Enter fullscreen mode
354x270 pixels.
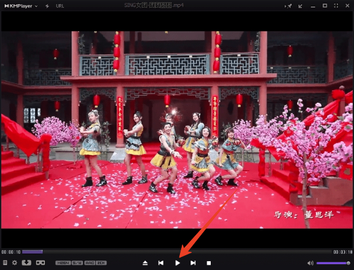click(336, 6)
